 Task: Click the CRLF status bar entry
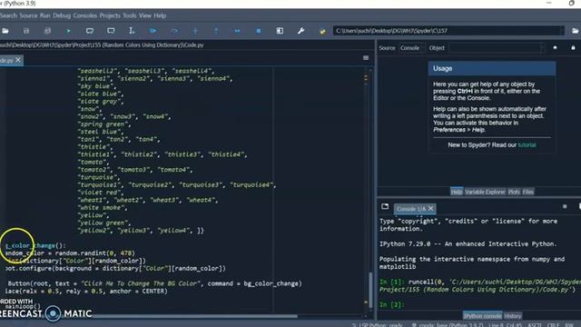pos(553,325)
